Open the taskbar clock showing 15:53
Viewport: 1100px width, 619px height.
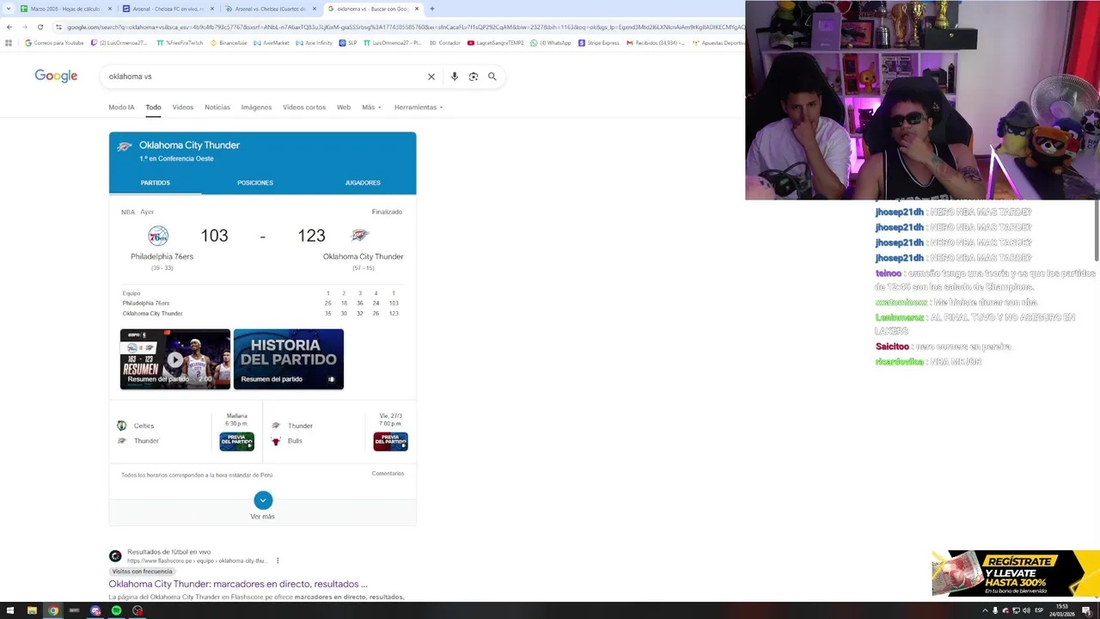tap(1062, 610)
